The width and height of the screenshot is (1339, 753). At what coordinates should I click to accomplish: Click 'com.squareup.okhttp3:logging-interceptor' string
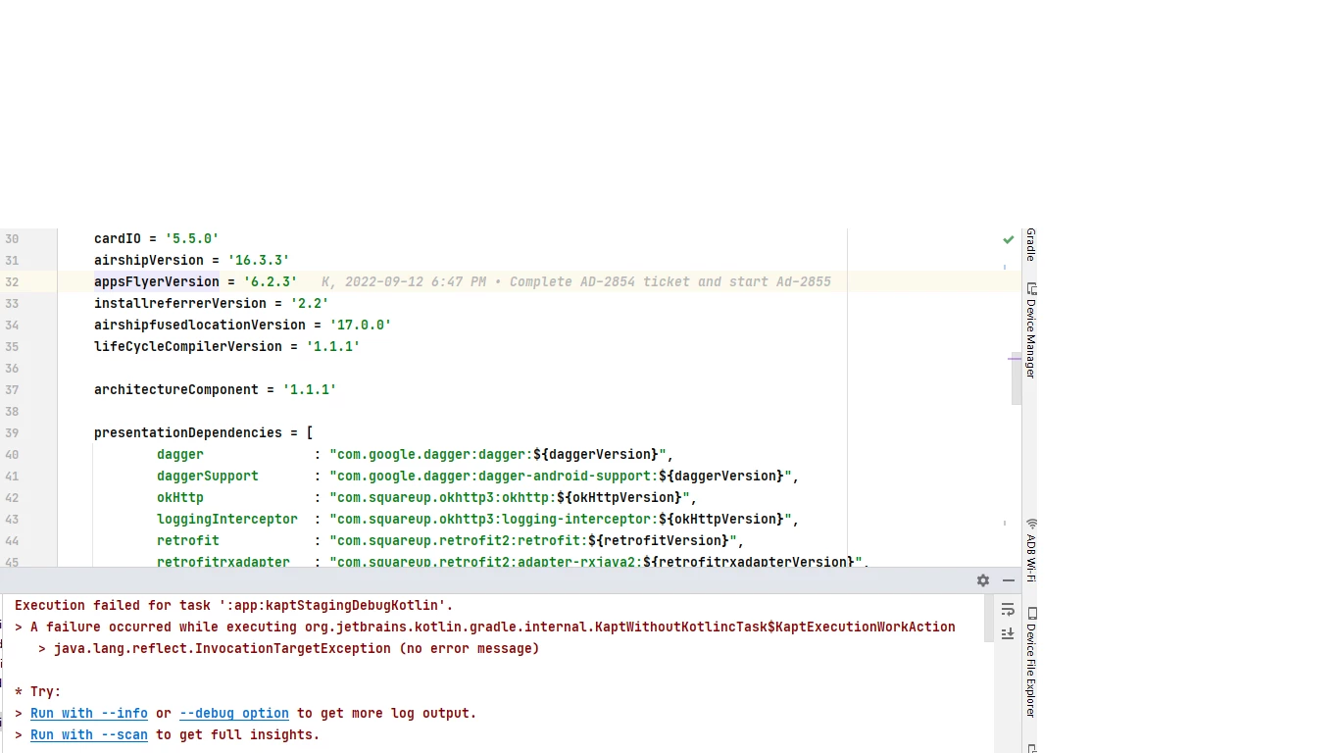point(494,519)
